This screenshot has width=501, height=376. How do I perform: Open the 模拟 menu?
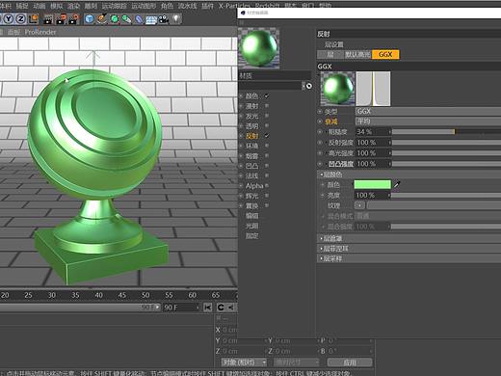tap(56, 6)
